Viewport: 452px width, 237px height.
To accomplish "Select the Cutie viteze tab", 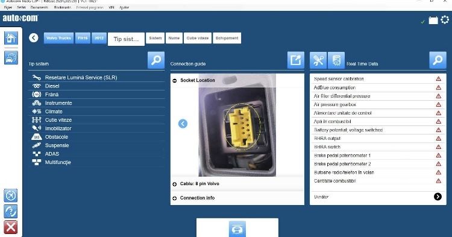I will point(198,38).
